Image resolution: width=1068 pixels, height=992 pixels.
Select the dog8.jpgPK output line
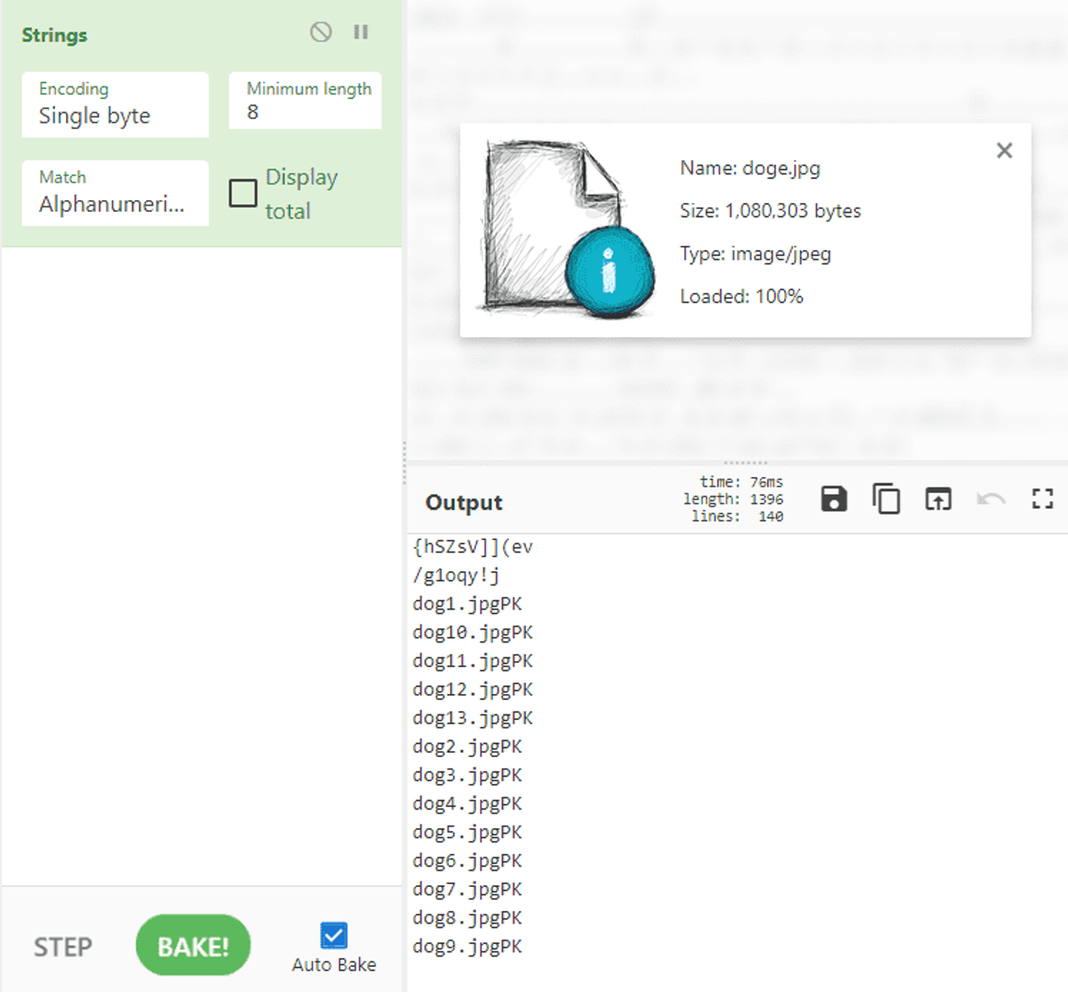point(467,917)
